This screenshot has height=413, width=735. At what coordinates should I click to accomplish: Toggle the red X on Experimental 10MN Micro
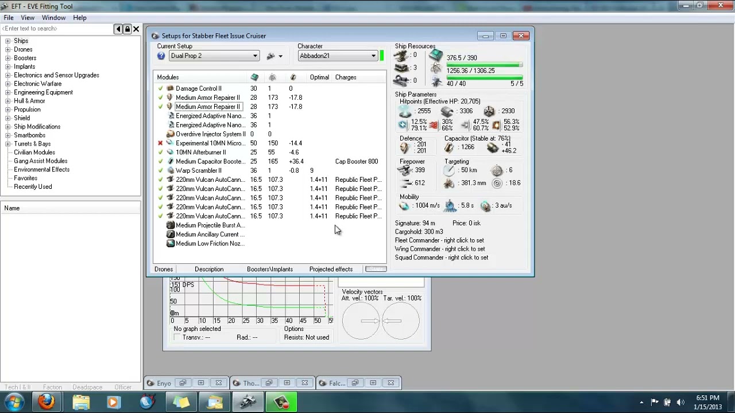coord(160,143)
